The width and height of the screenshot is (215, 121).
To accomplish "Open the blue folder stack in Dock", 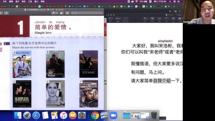I will 127,115.
